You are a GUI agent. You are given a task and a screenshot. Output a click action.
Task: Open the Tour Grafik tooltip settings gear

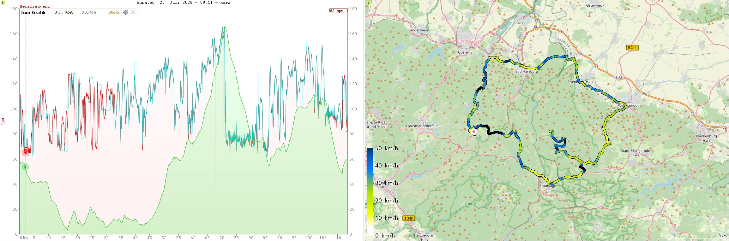pos(126,12)
